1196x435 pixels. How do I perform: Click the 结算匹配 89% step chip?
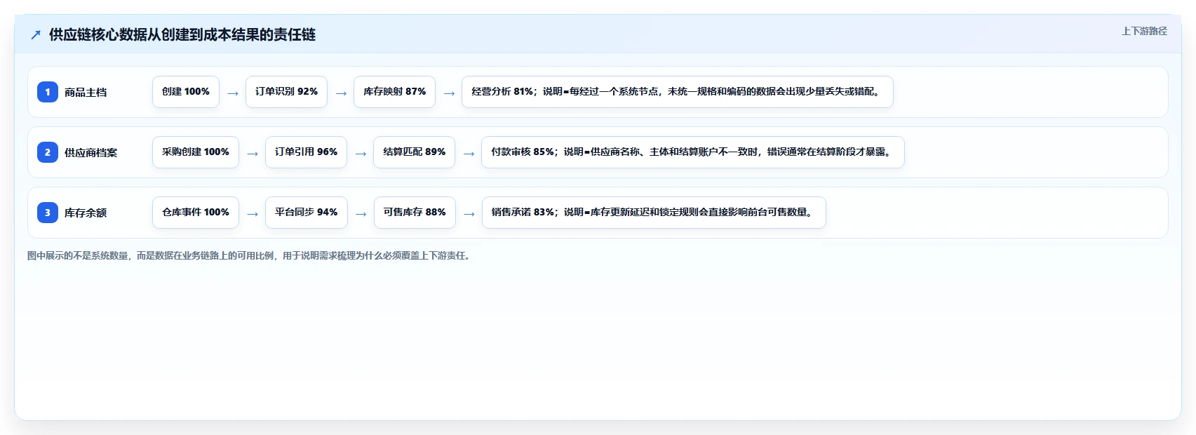click(414, 152)
